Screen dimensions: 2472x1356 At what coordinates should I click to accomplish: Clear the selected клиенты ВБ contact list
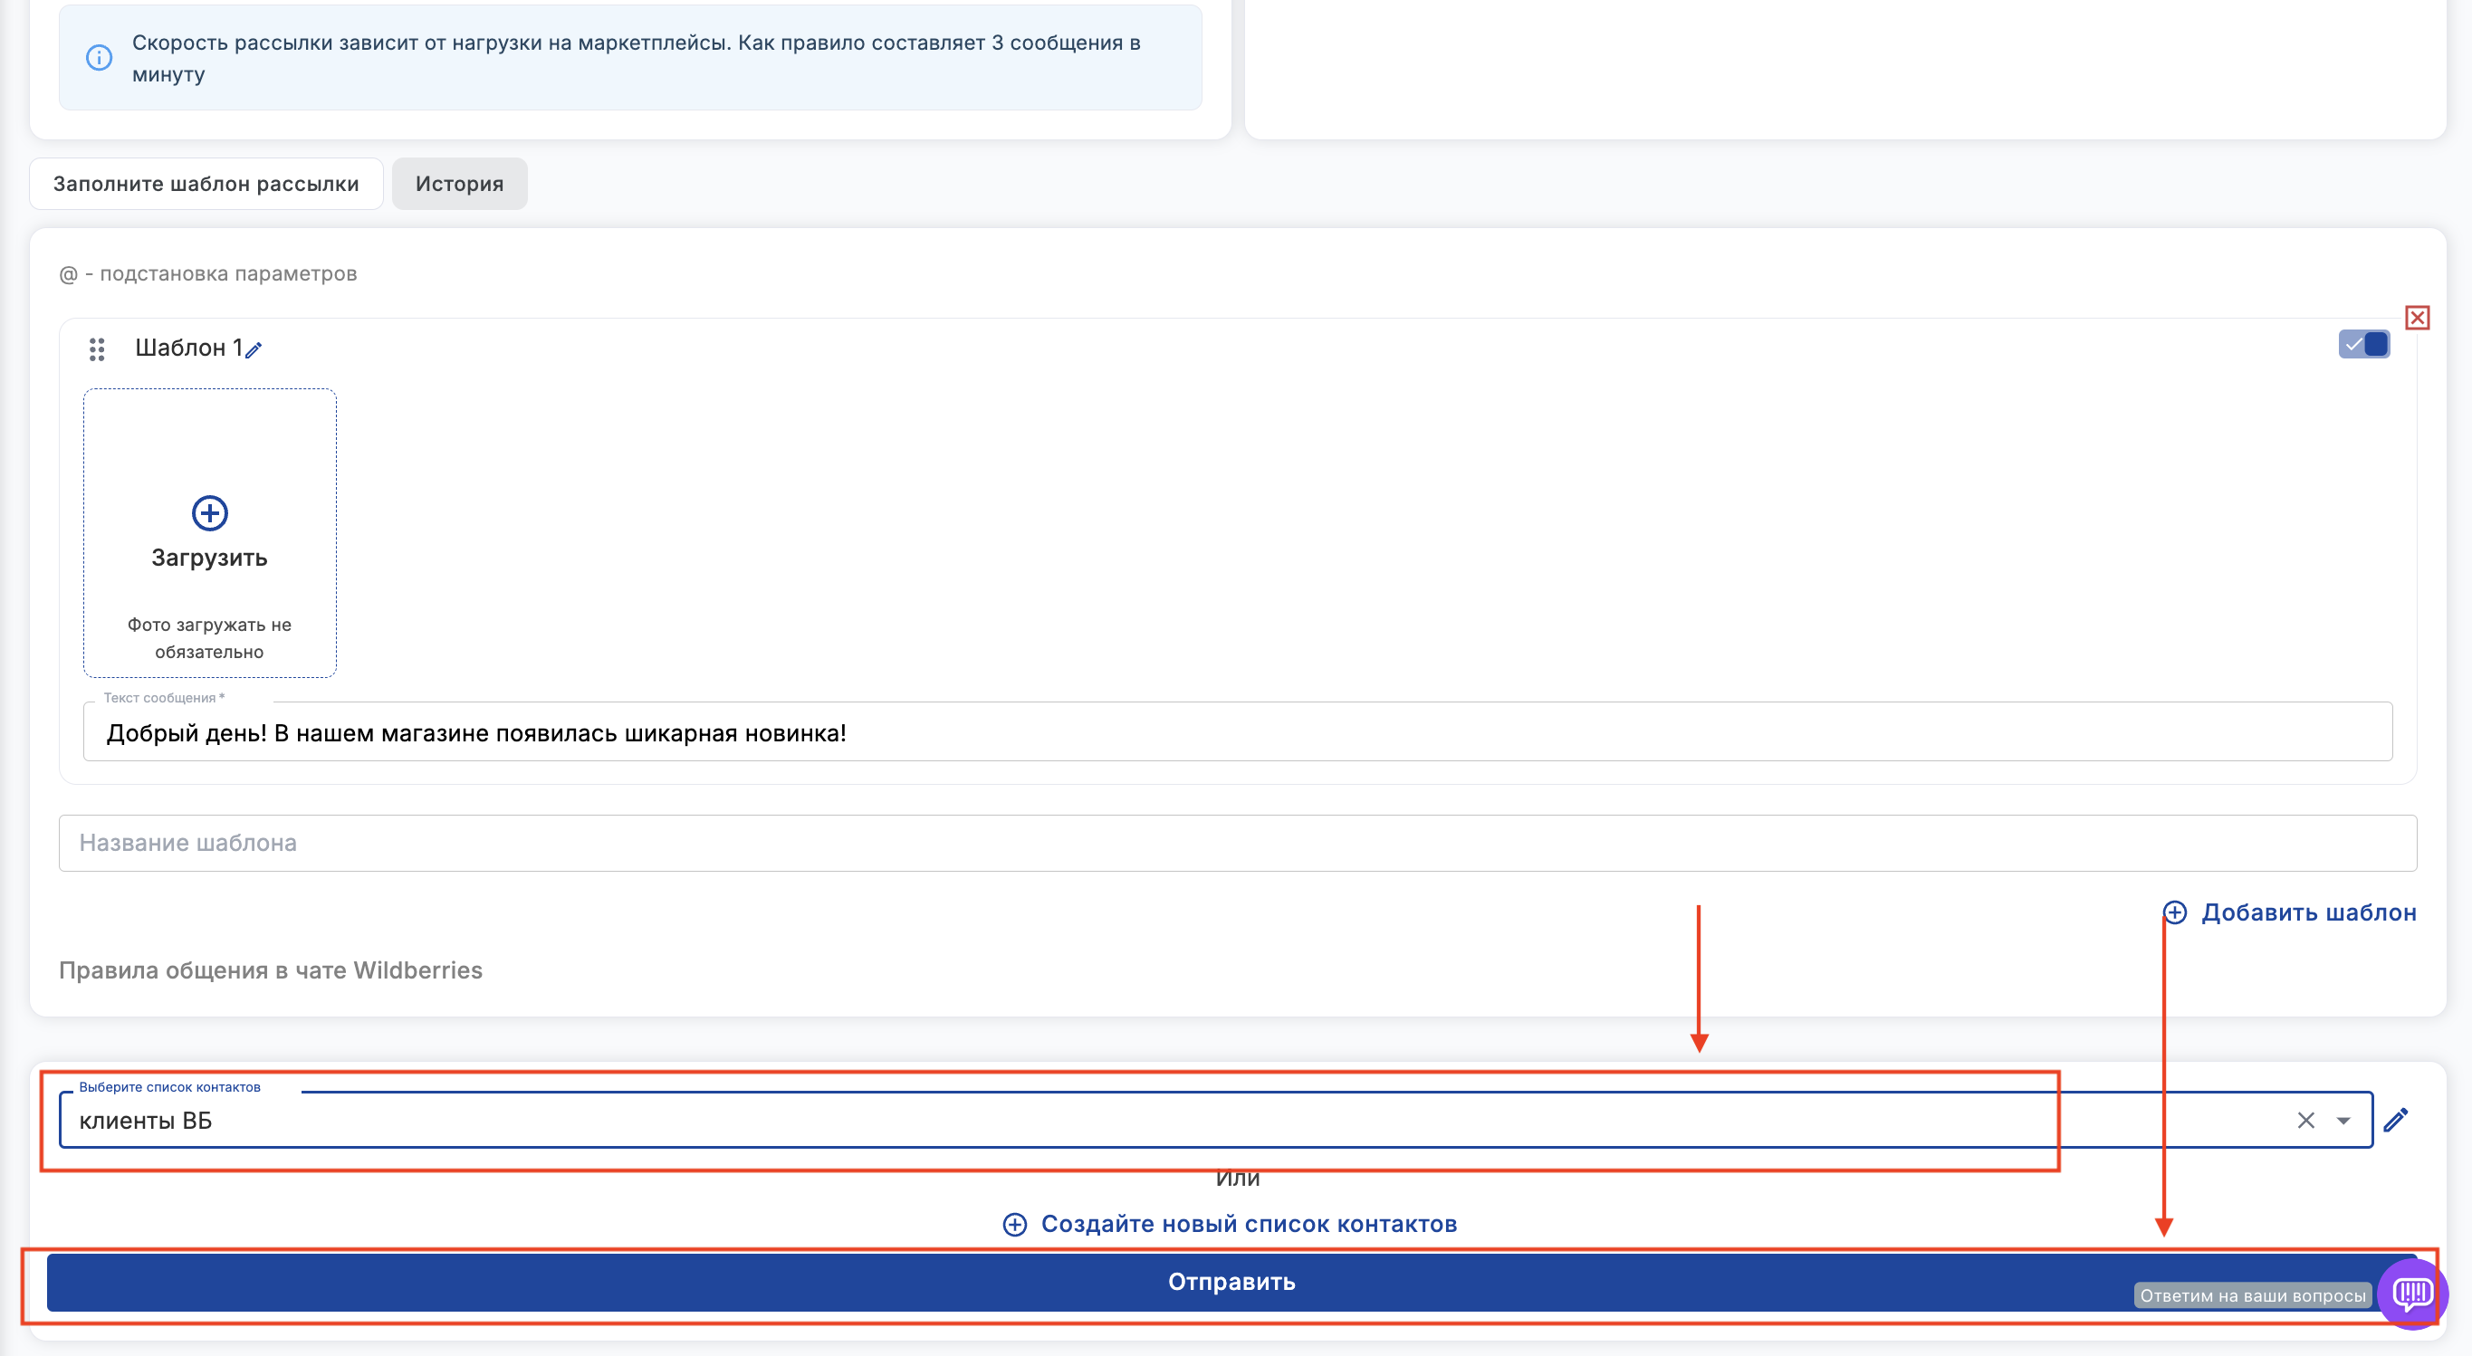tap(2306, 1120)
